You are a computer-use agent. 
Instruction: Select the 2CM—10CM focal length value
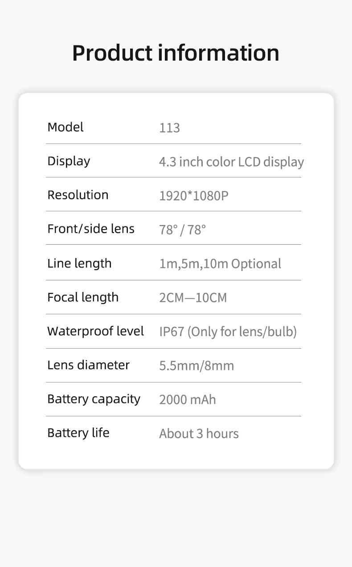(193, 297)
